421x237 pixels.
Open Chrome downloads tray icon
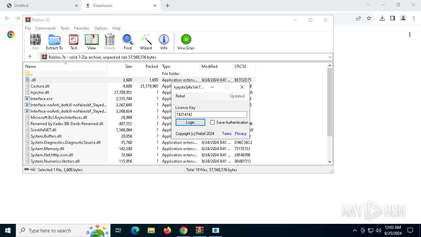coord(382,18)
